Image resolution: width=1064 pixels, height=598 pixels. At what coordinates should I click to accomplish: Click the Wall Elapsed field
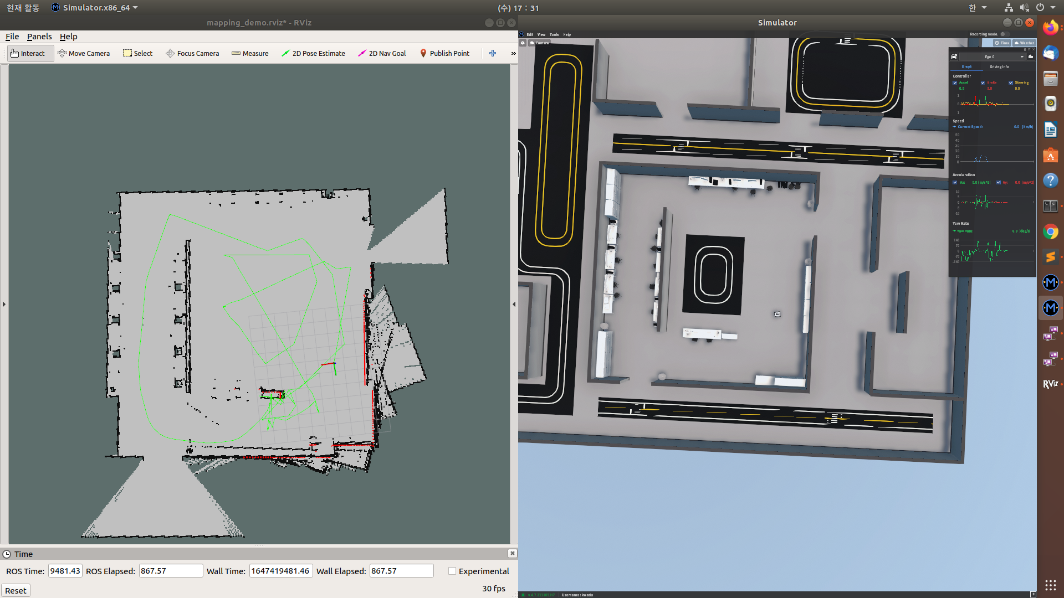coord(401,571)
